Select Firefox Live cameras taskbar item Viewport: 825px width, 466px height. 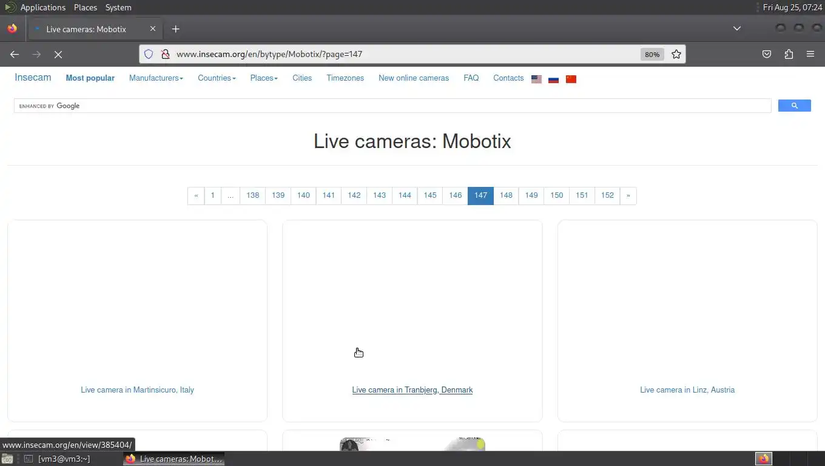(174, 459)
